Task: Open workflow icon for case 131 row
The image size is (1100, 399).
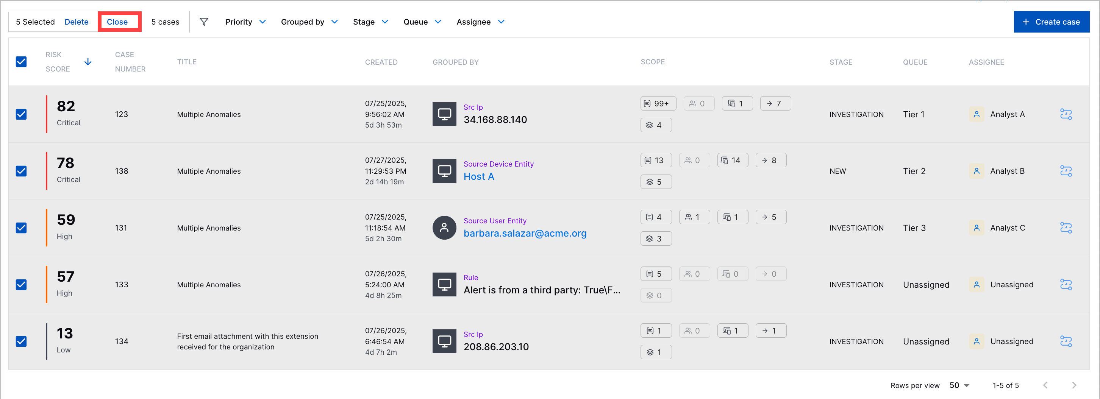Action: pyautogui.click(x=1066, y=228)
